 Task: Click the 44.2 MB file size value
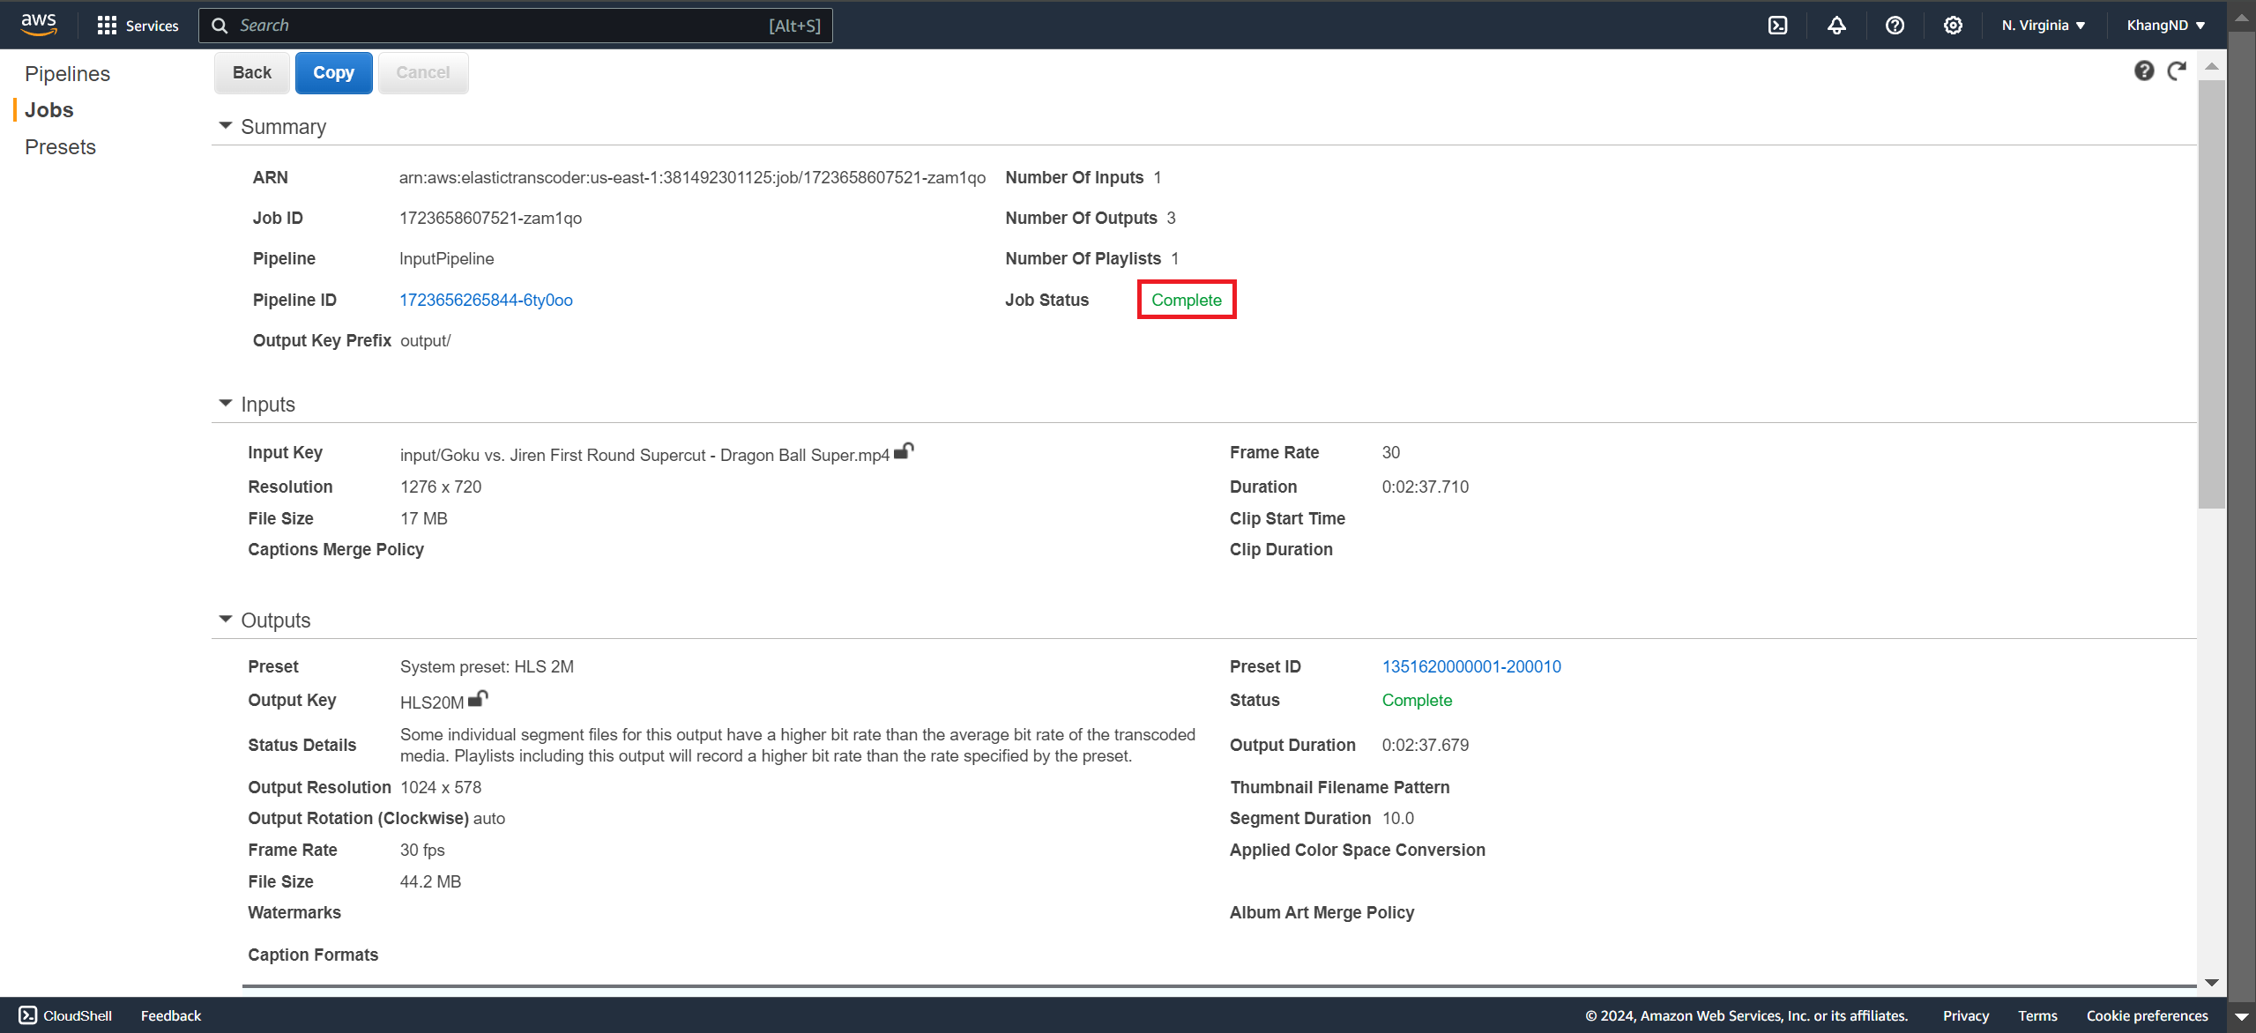click(x=430, y=881)
